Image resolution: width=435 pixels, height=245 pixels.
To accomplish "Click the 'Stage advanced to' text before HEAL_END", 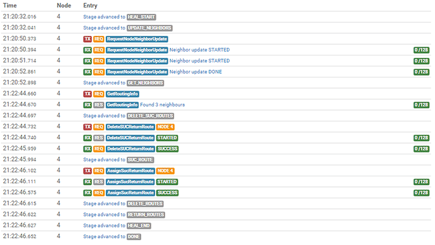I will pos(104,225).
